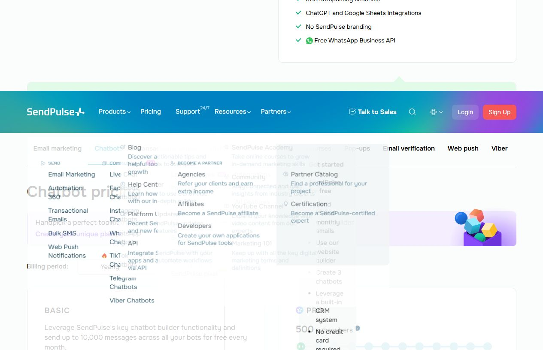The height and width of the screenshot is (350, 543).
Task: Click the Login button
Action: coord(465,112)
